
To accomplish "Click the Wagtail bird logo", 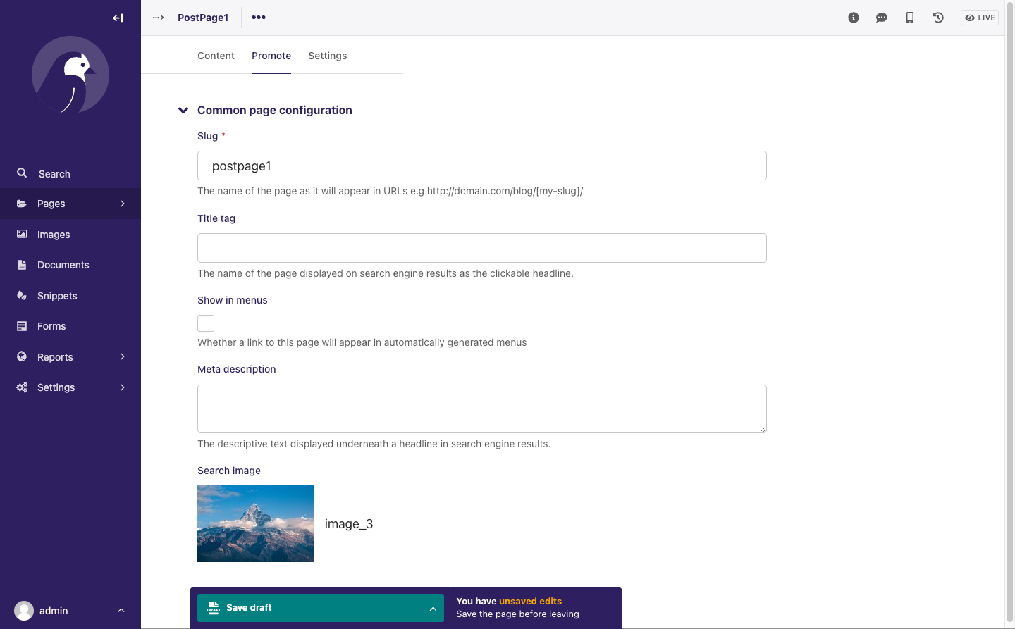I will [70, 75].
